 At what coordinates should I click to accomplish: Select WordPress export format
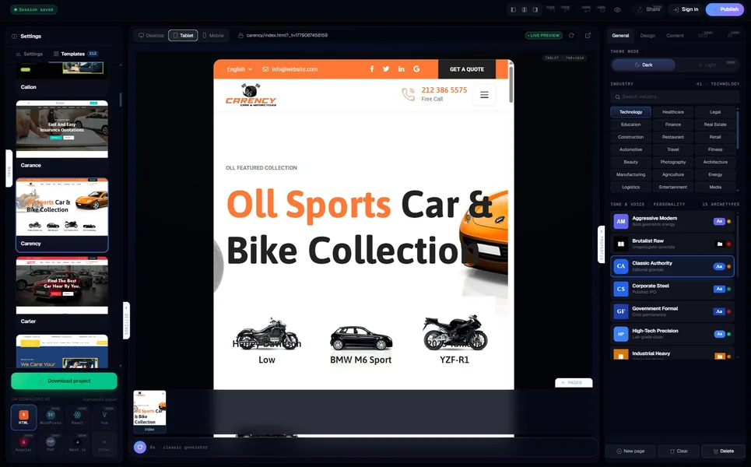51,418
